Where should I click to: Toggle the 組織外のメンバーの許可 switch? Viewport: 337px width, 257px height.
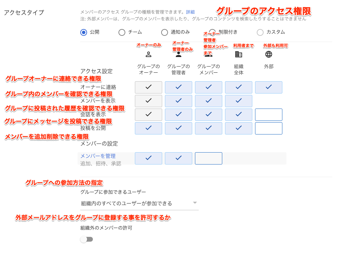click(87, 239)
